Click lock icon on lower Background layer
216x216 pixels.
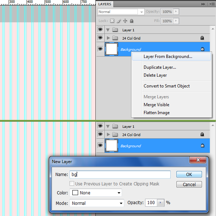pos(202,145)
